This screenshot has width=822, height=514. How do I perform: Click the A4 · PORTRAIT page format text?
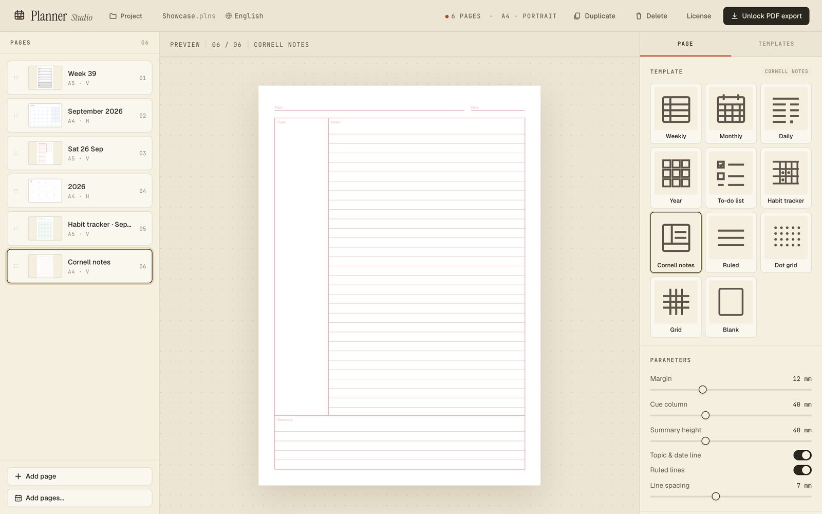[529, 16]
